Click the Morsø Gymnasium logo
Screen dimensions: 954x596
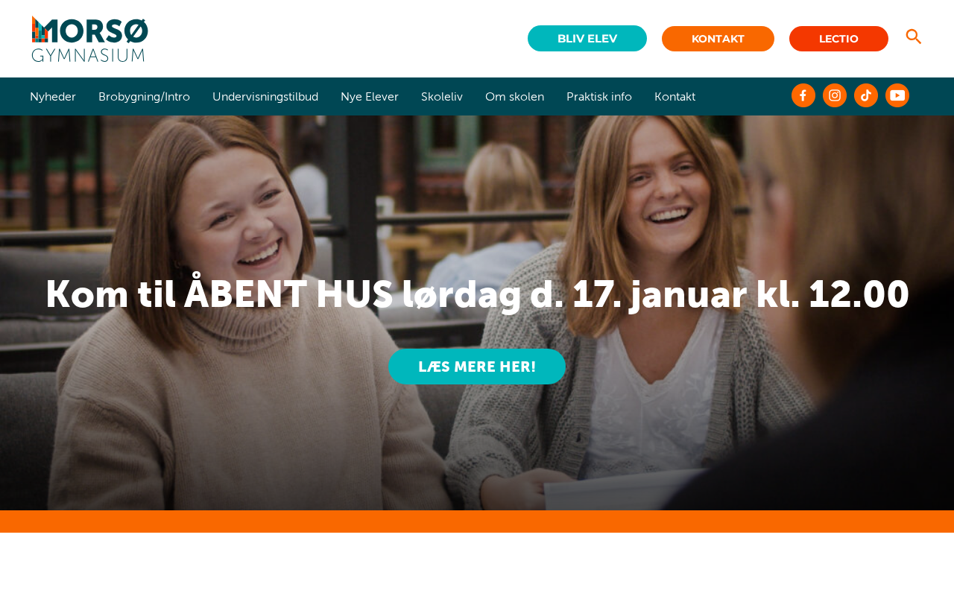[x=89, y=39]
